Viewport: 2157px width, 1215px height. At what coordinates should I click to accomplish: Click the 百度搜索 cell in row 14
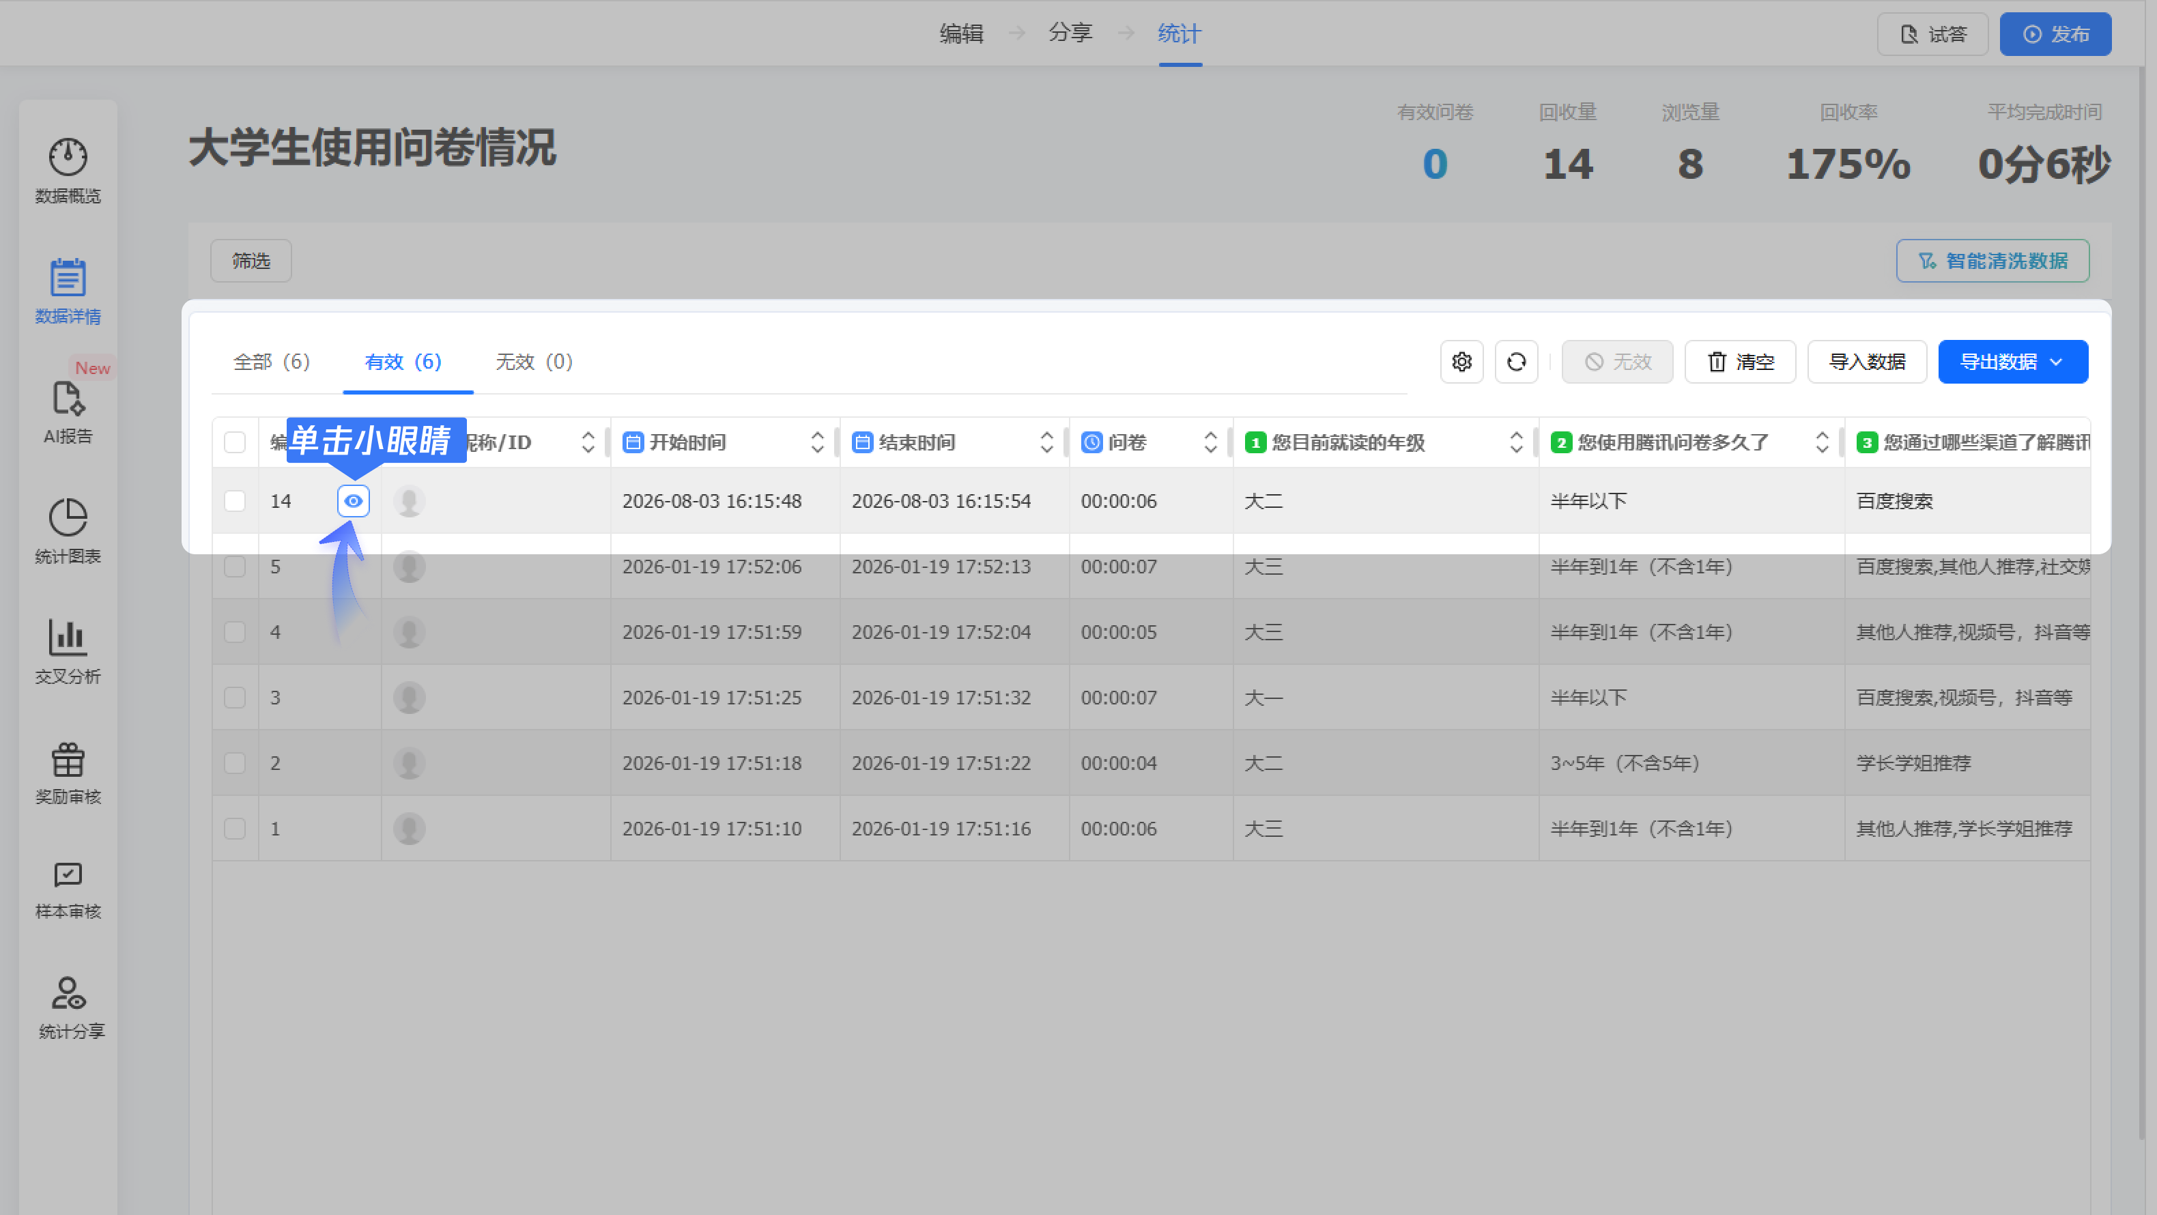pos(1894,501)
